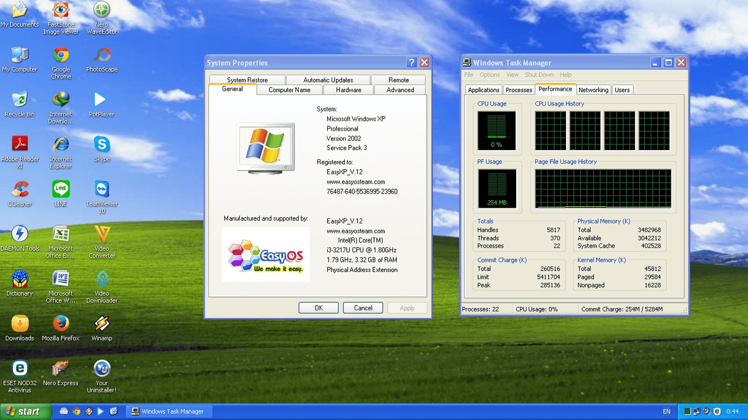Click the EN language indicator
The height and width of the screenshot is (420, 748).
[x=666, y=411]
